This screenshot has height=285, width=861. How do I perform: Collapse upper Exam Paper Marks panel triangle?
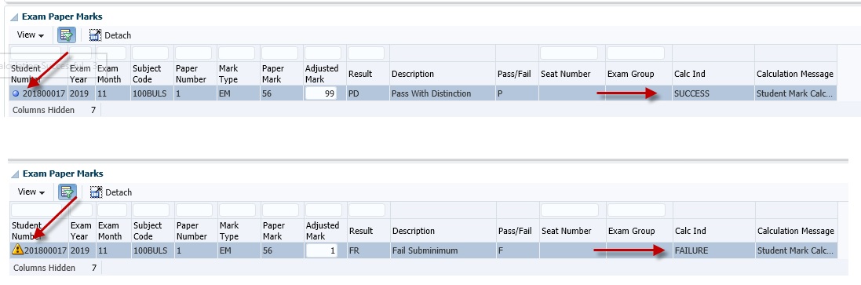tap(14, 17)
